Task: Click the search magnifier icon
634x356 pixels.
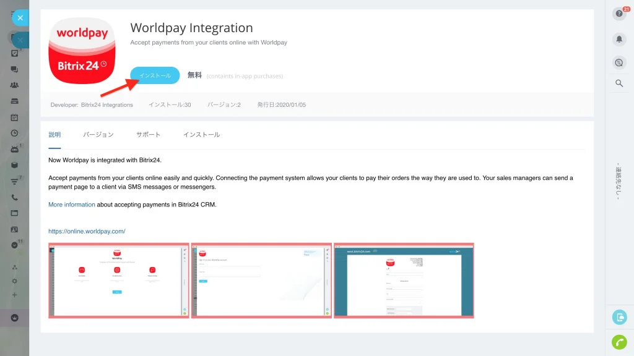Action: (619, 83)
